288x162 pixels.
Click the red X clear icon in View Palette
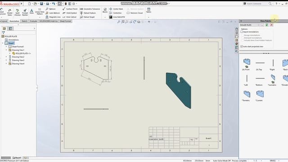coord(271,25)
